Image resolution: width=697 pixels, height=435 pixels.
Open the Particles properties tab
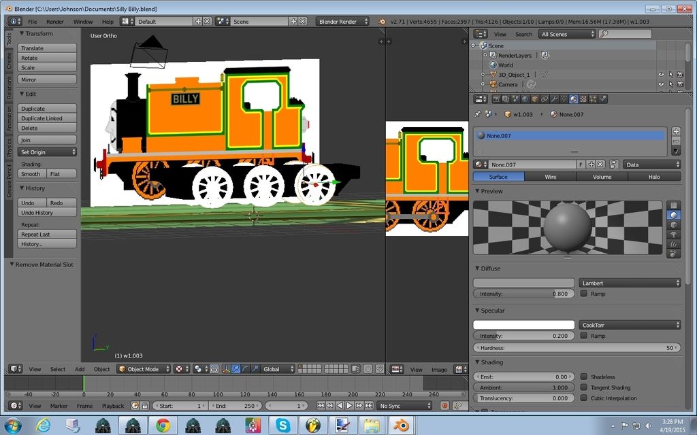[593, 99]
